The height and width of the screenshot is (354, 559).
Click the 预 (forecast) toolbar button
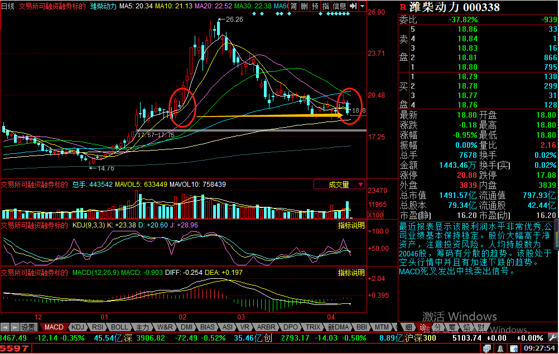[x=315, y=6]
